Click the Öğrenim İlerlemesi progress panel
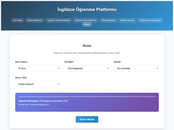The width and height of the screenshot is (174, 130). [x=87, y=102]
